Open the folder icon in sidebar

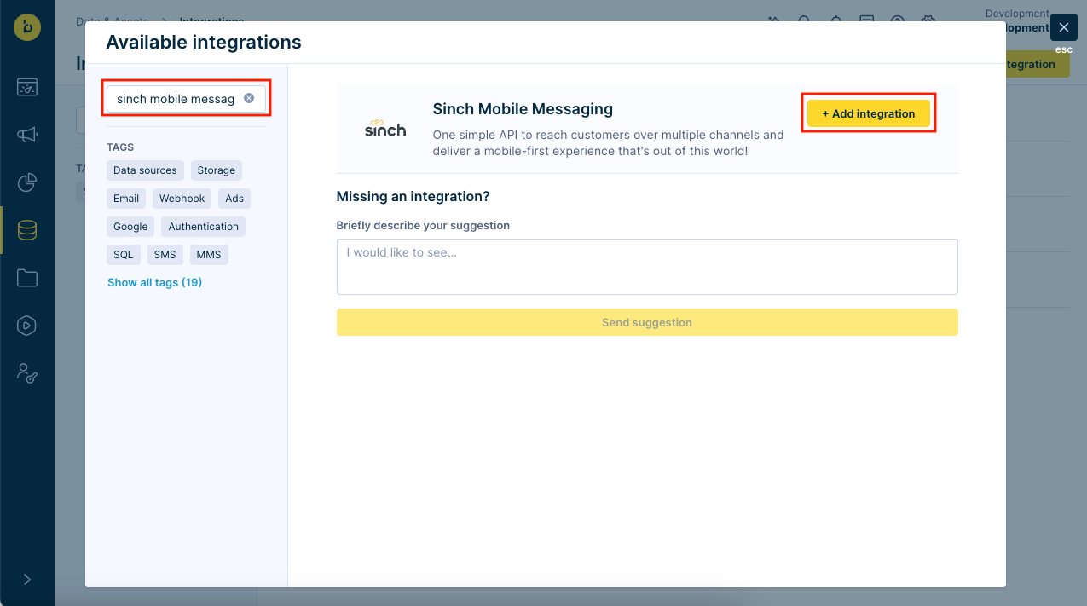coord(27,278)
